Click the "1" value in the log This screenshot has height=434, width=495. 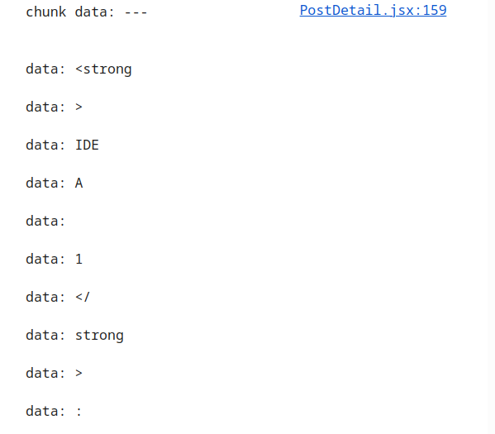point(79,260)
